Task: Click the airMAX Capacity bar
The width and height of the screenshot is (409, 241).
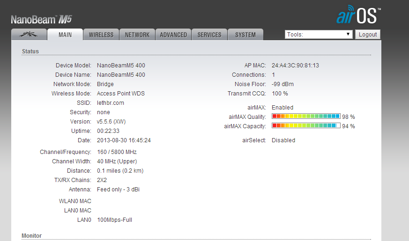Action: [x=306, y=125]
